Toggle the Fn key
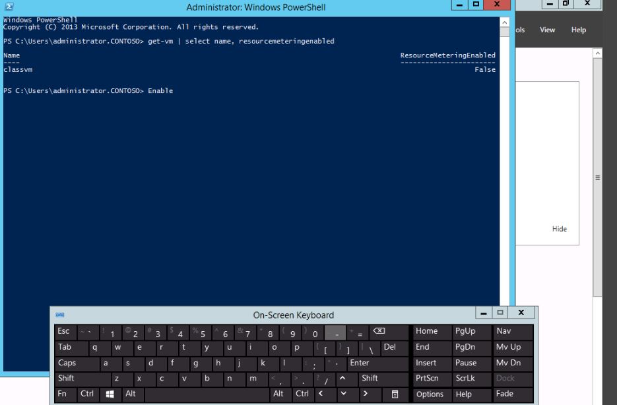 (63, 394)
